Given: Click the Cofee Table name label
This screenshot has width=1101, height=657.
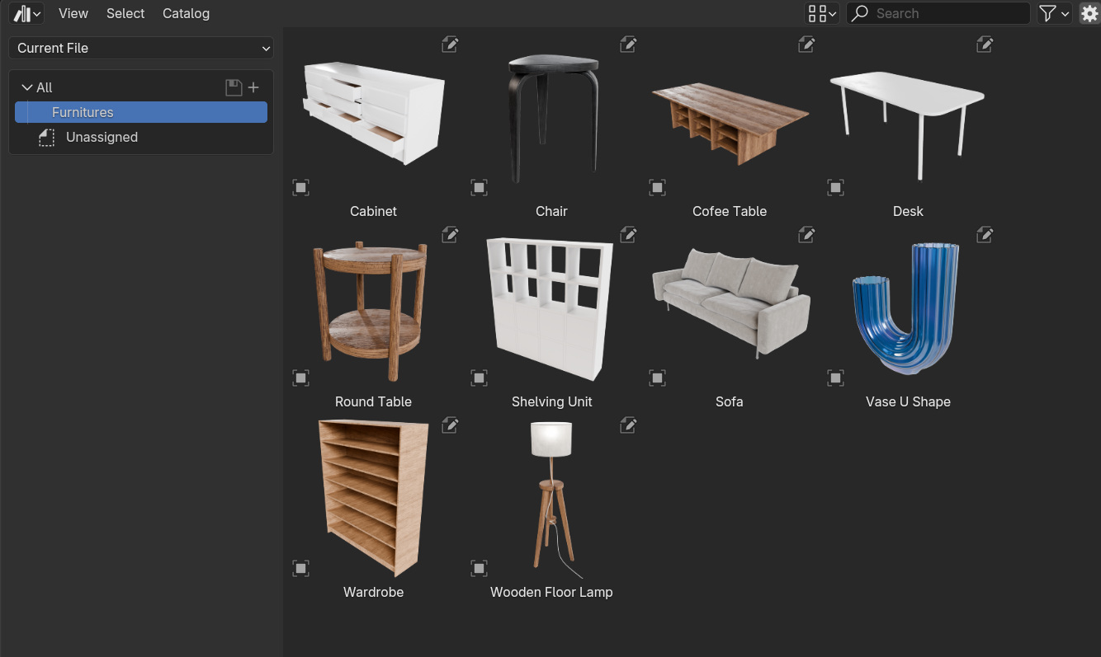Looking at the screenshot, I should (x=730, y=211).
